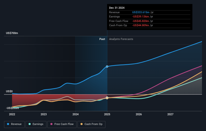Click the US$0 y-axis label
Screen dimensions: 206x131
click(x=9, y=91)
